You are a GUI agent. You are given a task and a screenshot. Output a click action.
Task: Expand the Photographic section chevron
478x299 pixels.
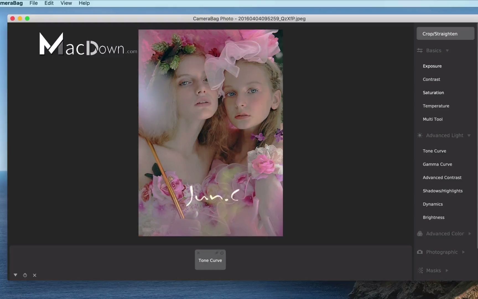pos(464,252)
